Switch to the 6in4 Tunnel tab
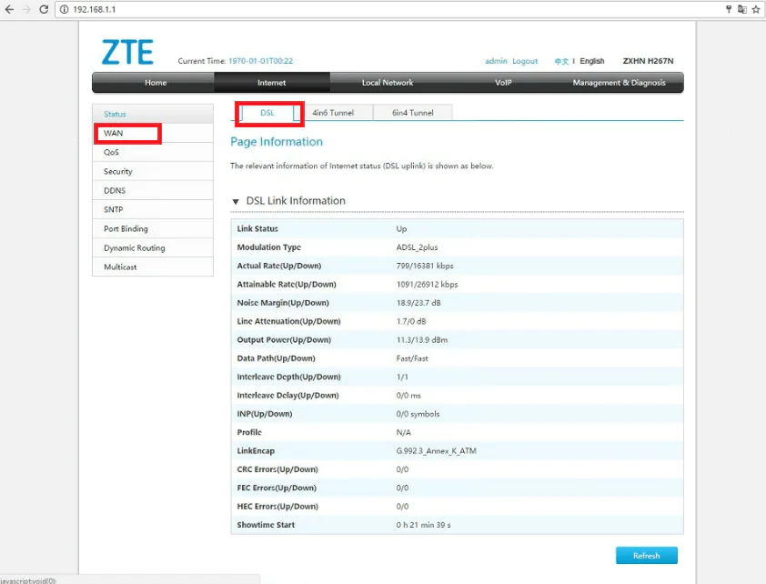The width and height of the screenshot is (766, 584). [x=412, y=113]
